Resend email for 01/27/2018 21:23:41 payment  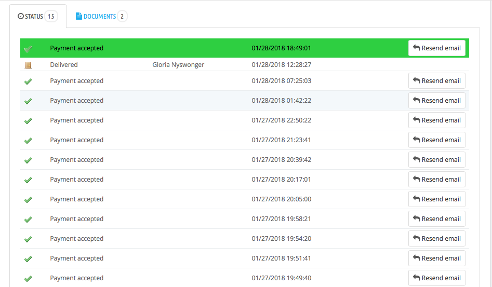[437, 140]
